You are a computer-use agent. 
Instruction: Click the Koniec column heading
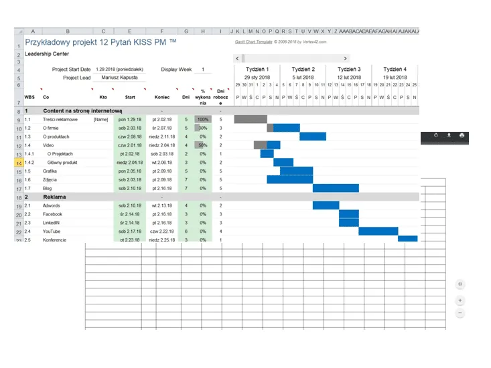[x=162, y=97]
